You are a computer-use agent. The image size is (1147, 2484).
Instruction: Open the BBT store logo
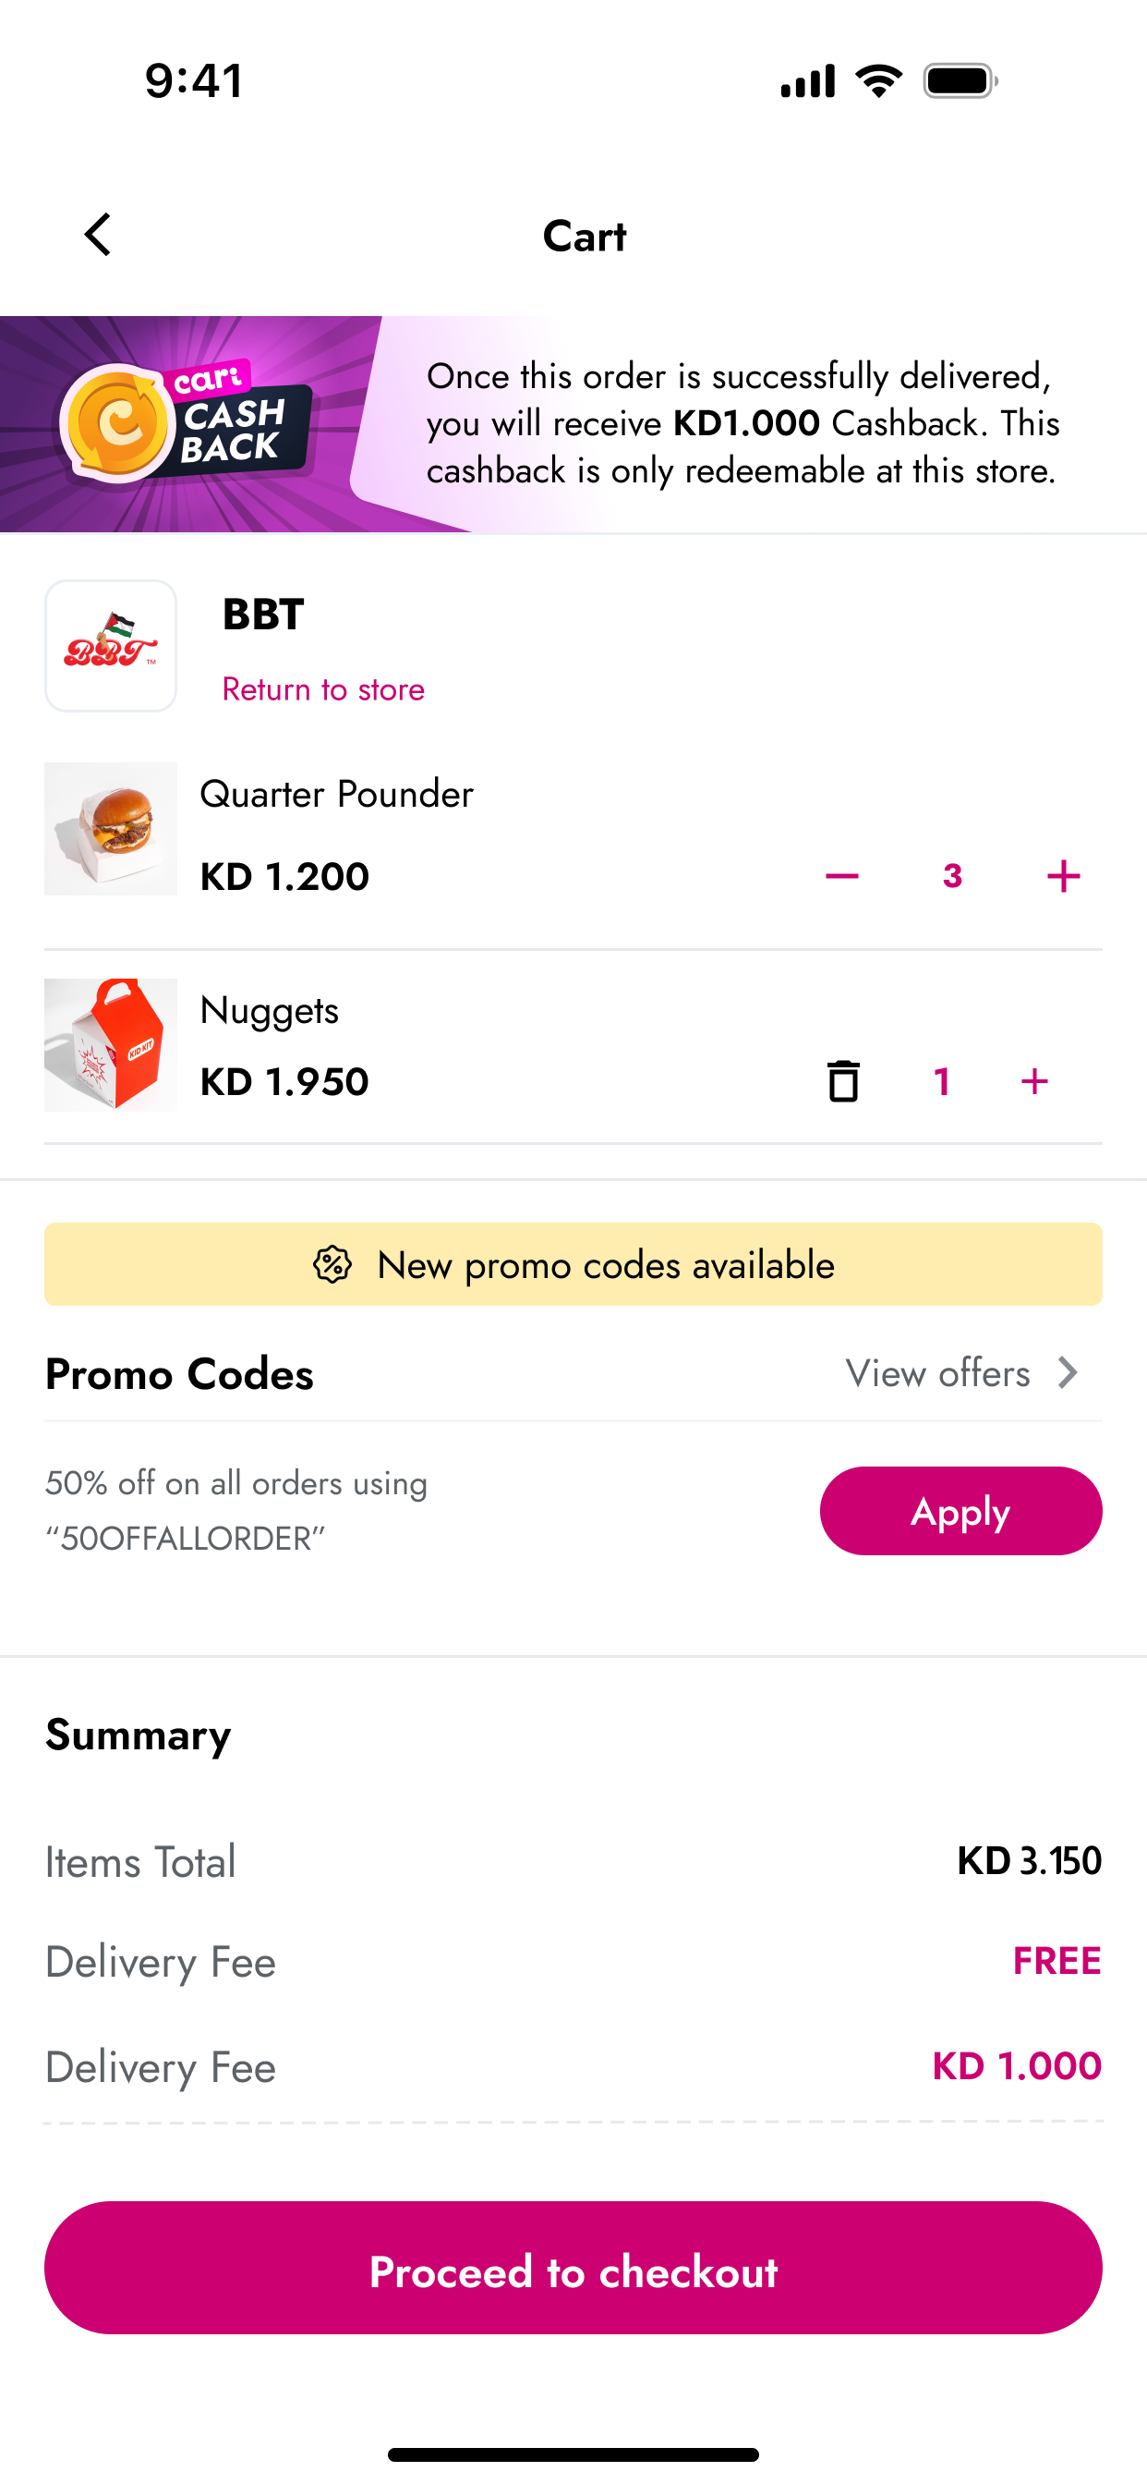(111, 645)
